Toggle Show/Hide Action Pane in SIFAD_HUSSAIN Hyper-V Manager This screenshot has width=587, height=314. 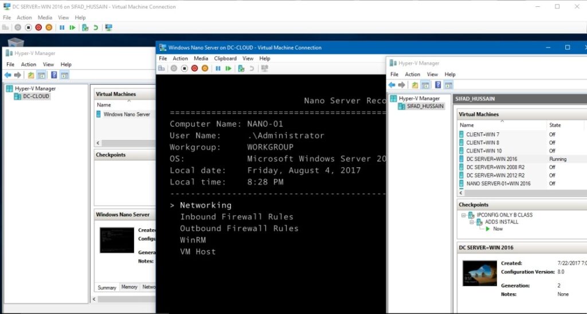[448, 85]
